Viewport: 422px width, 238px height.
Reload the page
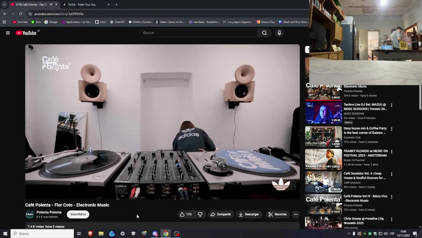tap(20, 14)
